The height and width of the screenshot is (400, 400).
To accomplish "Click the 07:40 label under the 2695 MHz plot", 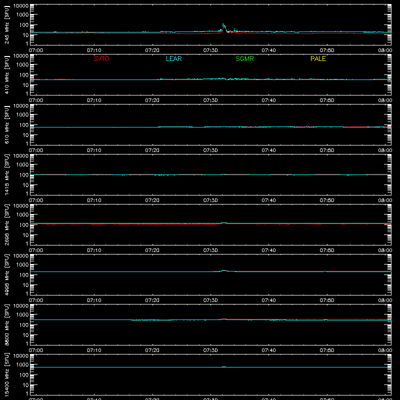I will (268, 250).
